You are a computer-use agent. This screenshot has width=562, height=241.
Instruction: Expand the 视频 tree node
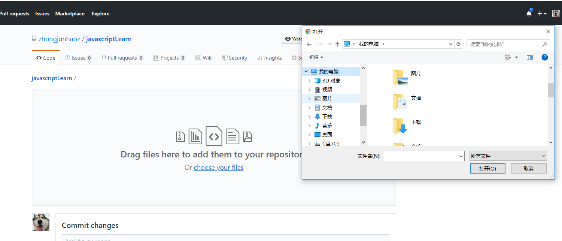pyautogui.click(x=309, y=90)
